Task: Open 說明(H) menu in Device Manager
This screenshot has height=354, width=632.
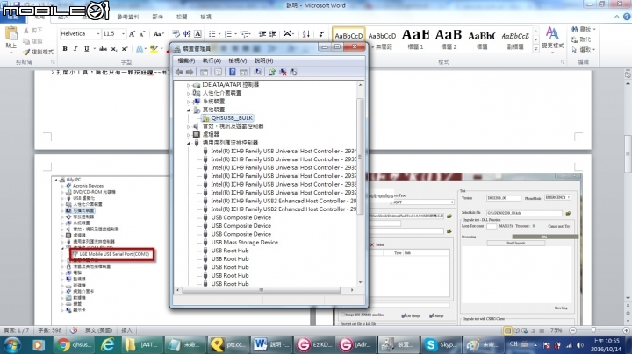Action: (x=263, y=60)
